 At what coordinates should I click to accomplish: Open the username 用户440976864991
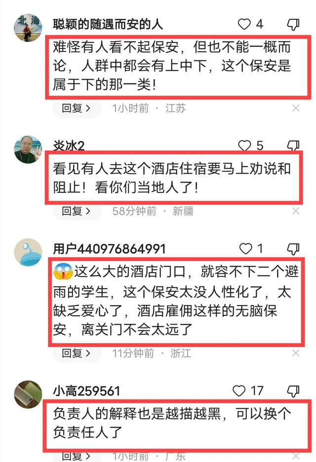(109, 249)
